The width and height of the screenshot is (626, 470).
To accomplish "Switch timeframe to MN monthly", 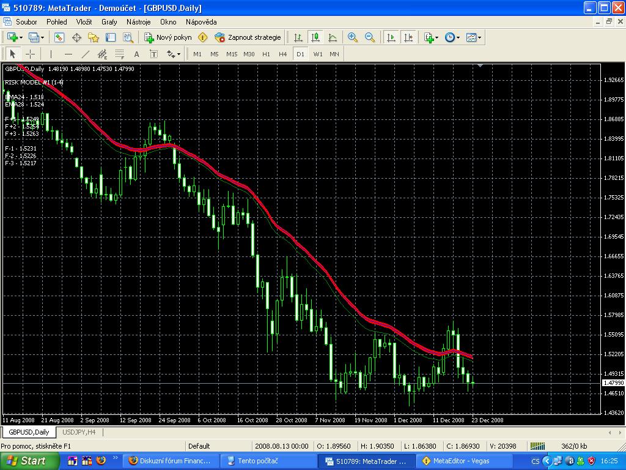I will click(x=334, y=54).
